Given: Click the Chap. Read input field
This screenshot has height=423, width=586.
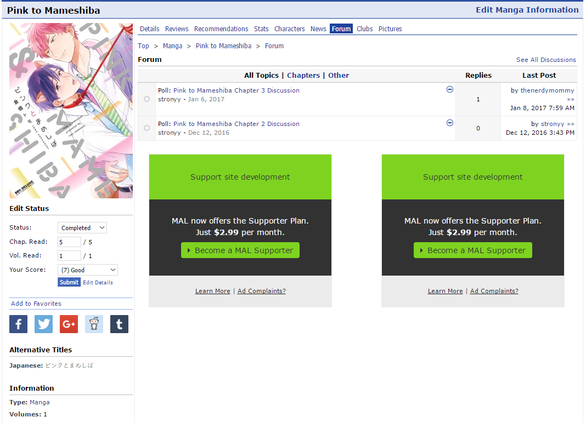Looking at the screenshot, I should 69,242.
